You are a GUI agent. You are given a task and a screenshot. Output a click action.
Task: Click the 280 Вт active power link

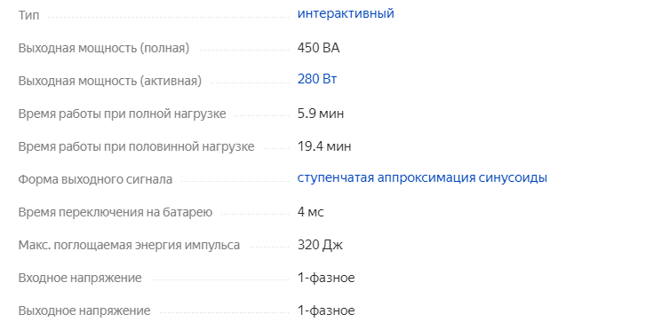click(x=317, y=79)
